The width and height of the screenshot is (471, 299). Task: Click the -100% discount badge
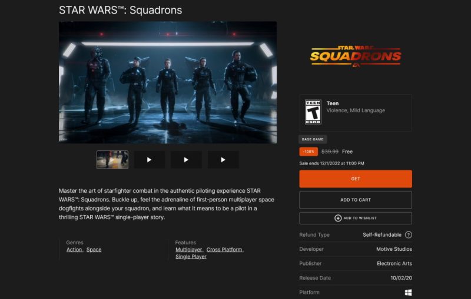coord(309,152)
